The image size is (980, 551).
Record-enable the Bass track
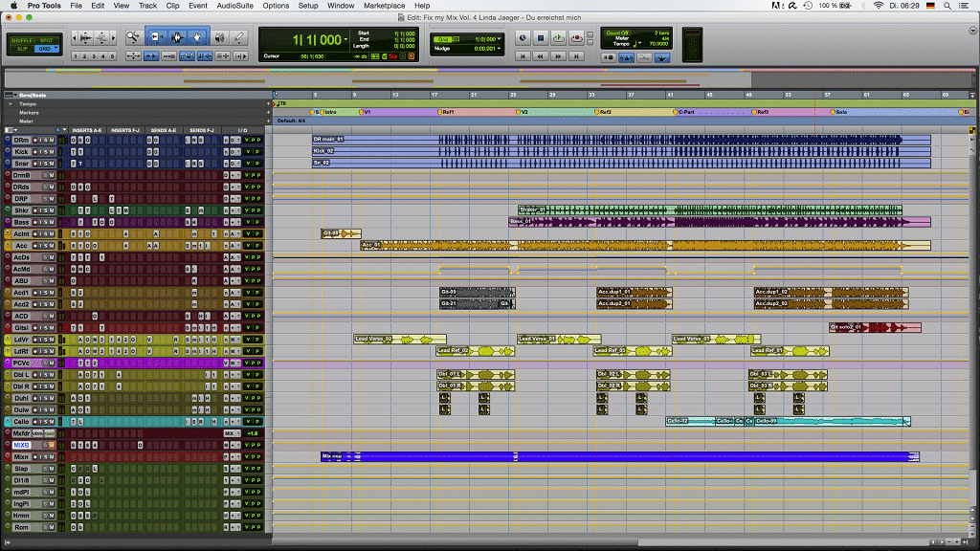[35, 222]
